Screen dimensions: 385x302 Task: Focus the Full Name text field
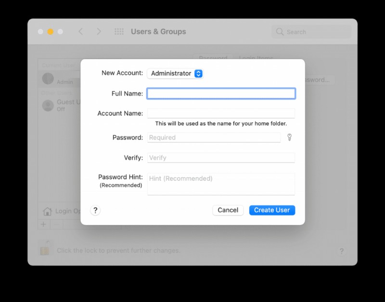pyautogui.click(x=221, y=93)
